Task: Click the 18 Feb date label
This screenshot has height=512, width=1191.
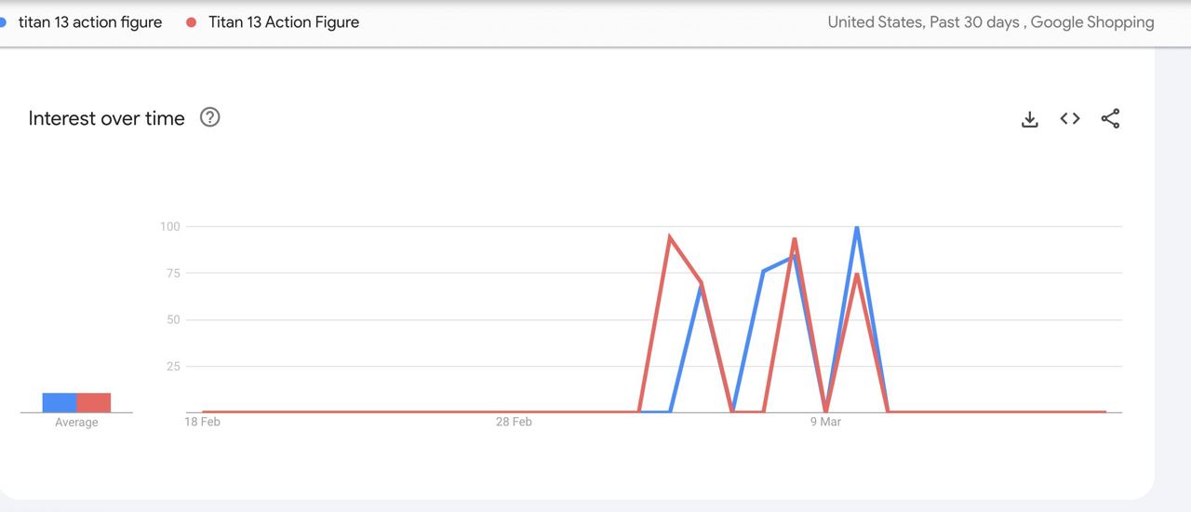Action: tap(202, 422)
